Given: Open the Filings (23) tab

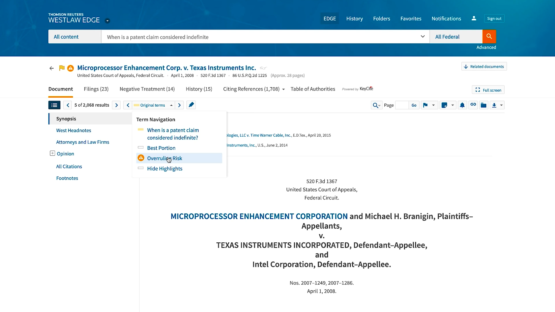Looking at the screenshot, I should tap(96, 89).
